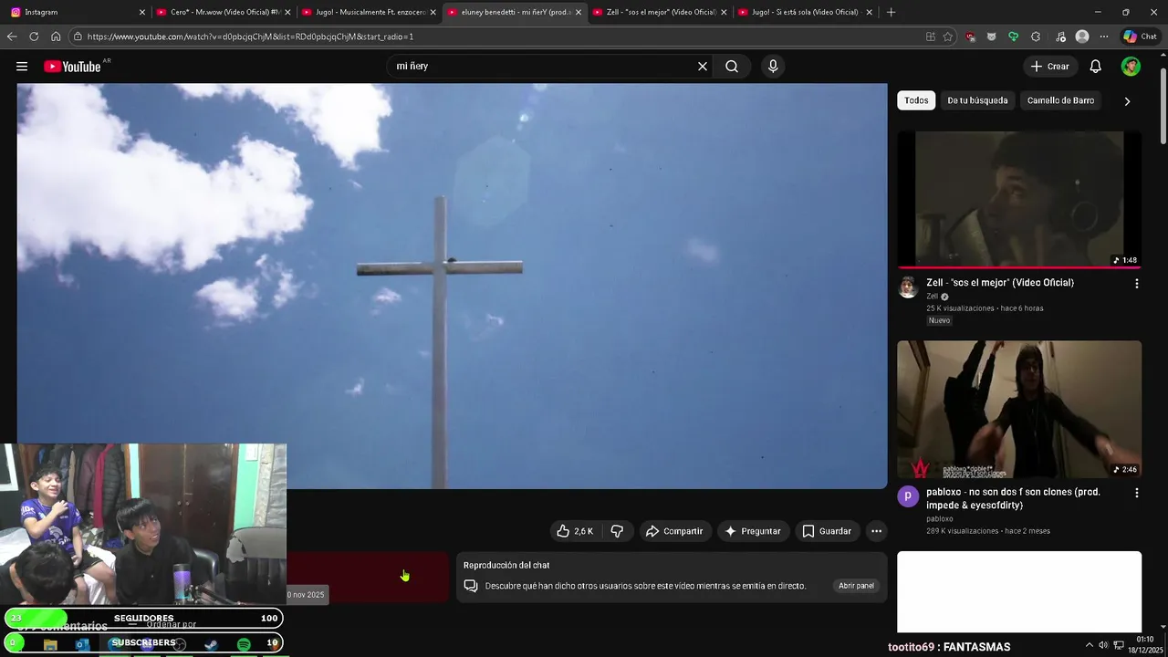Run search with the magnifier button

[732, 66]
